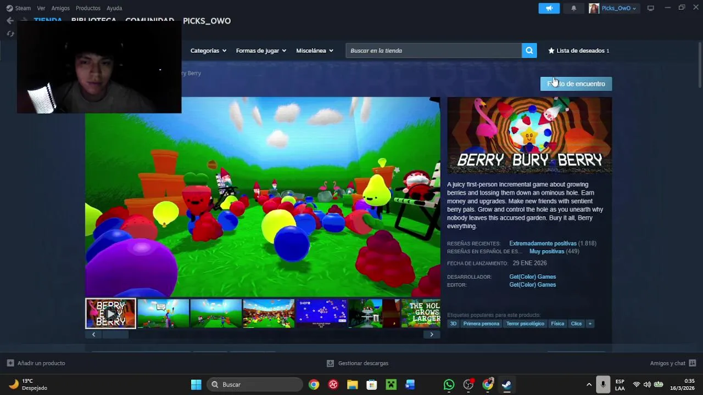Screen dimensions: 703x395
Task: Focus the Buscar en la tienda field
Action: [x=433, y=50]
